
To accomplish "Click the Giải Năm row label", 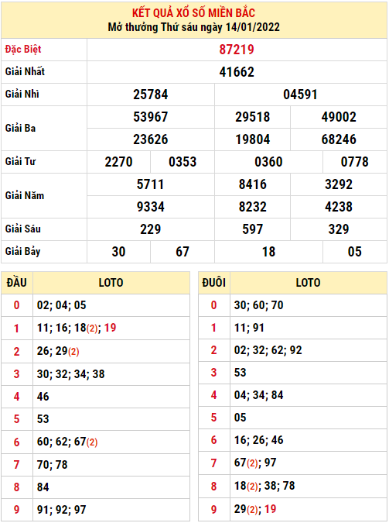I will pos(25,195).
